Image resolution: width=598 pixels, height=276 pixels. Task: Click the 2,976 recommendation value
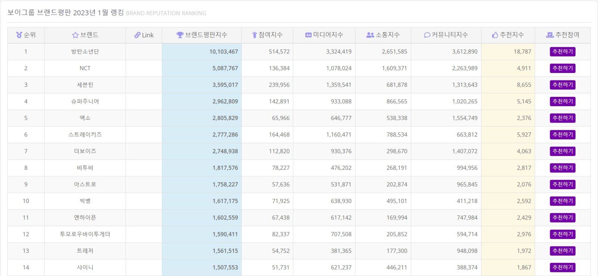524,234
